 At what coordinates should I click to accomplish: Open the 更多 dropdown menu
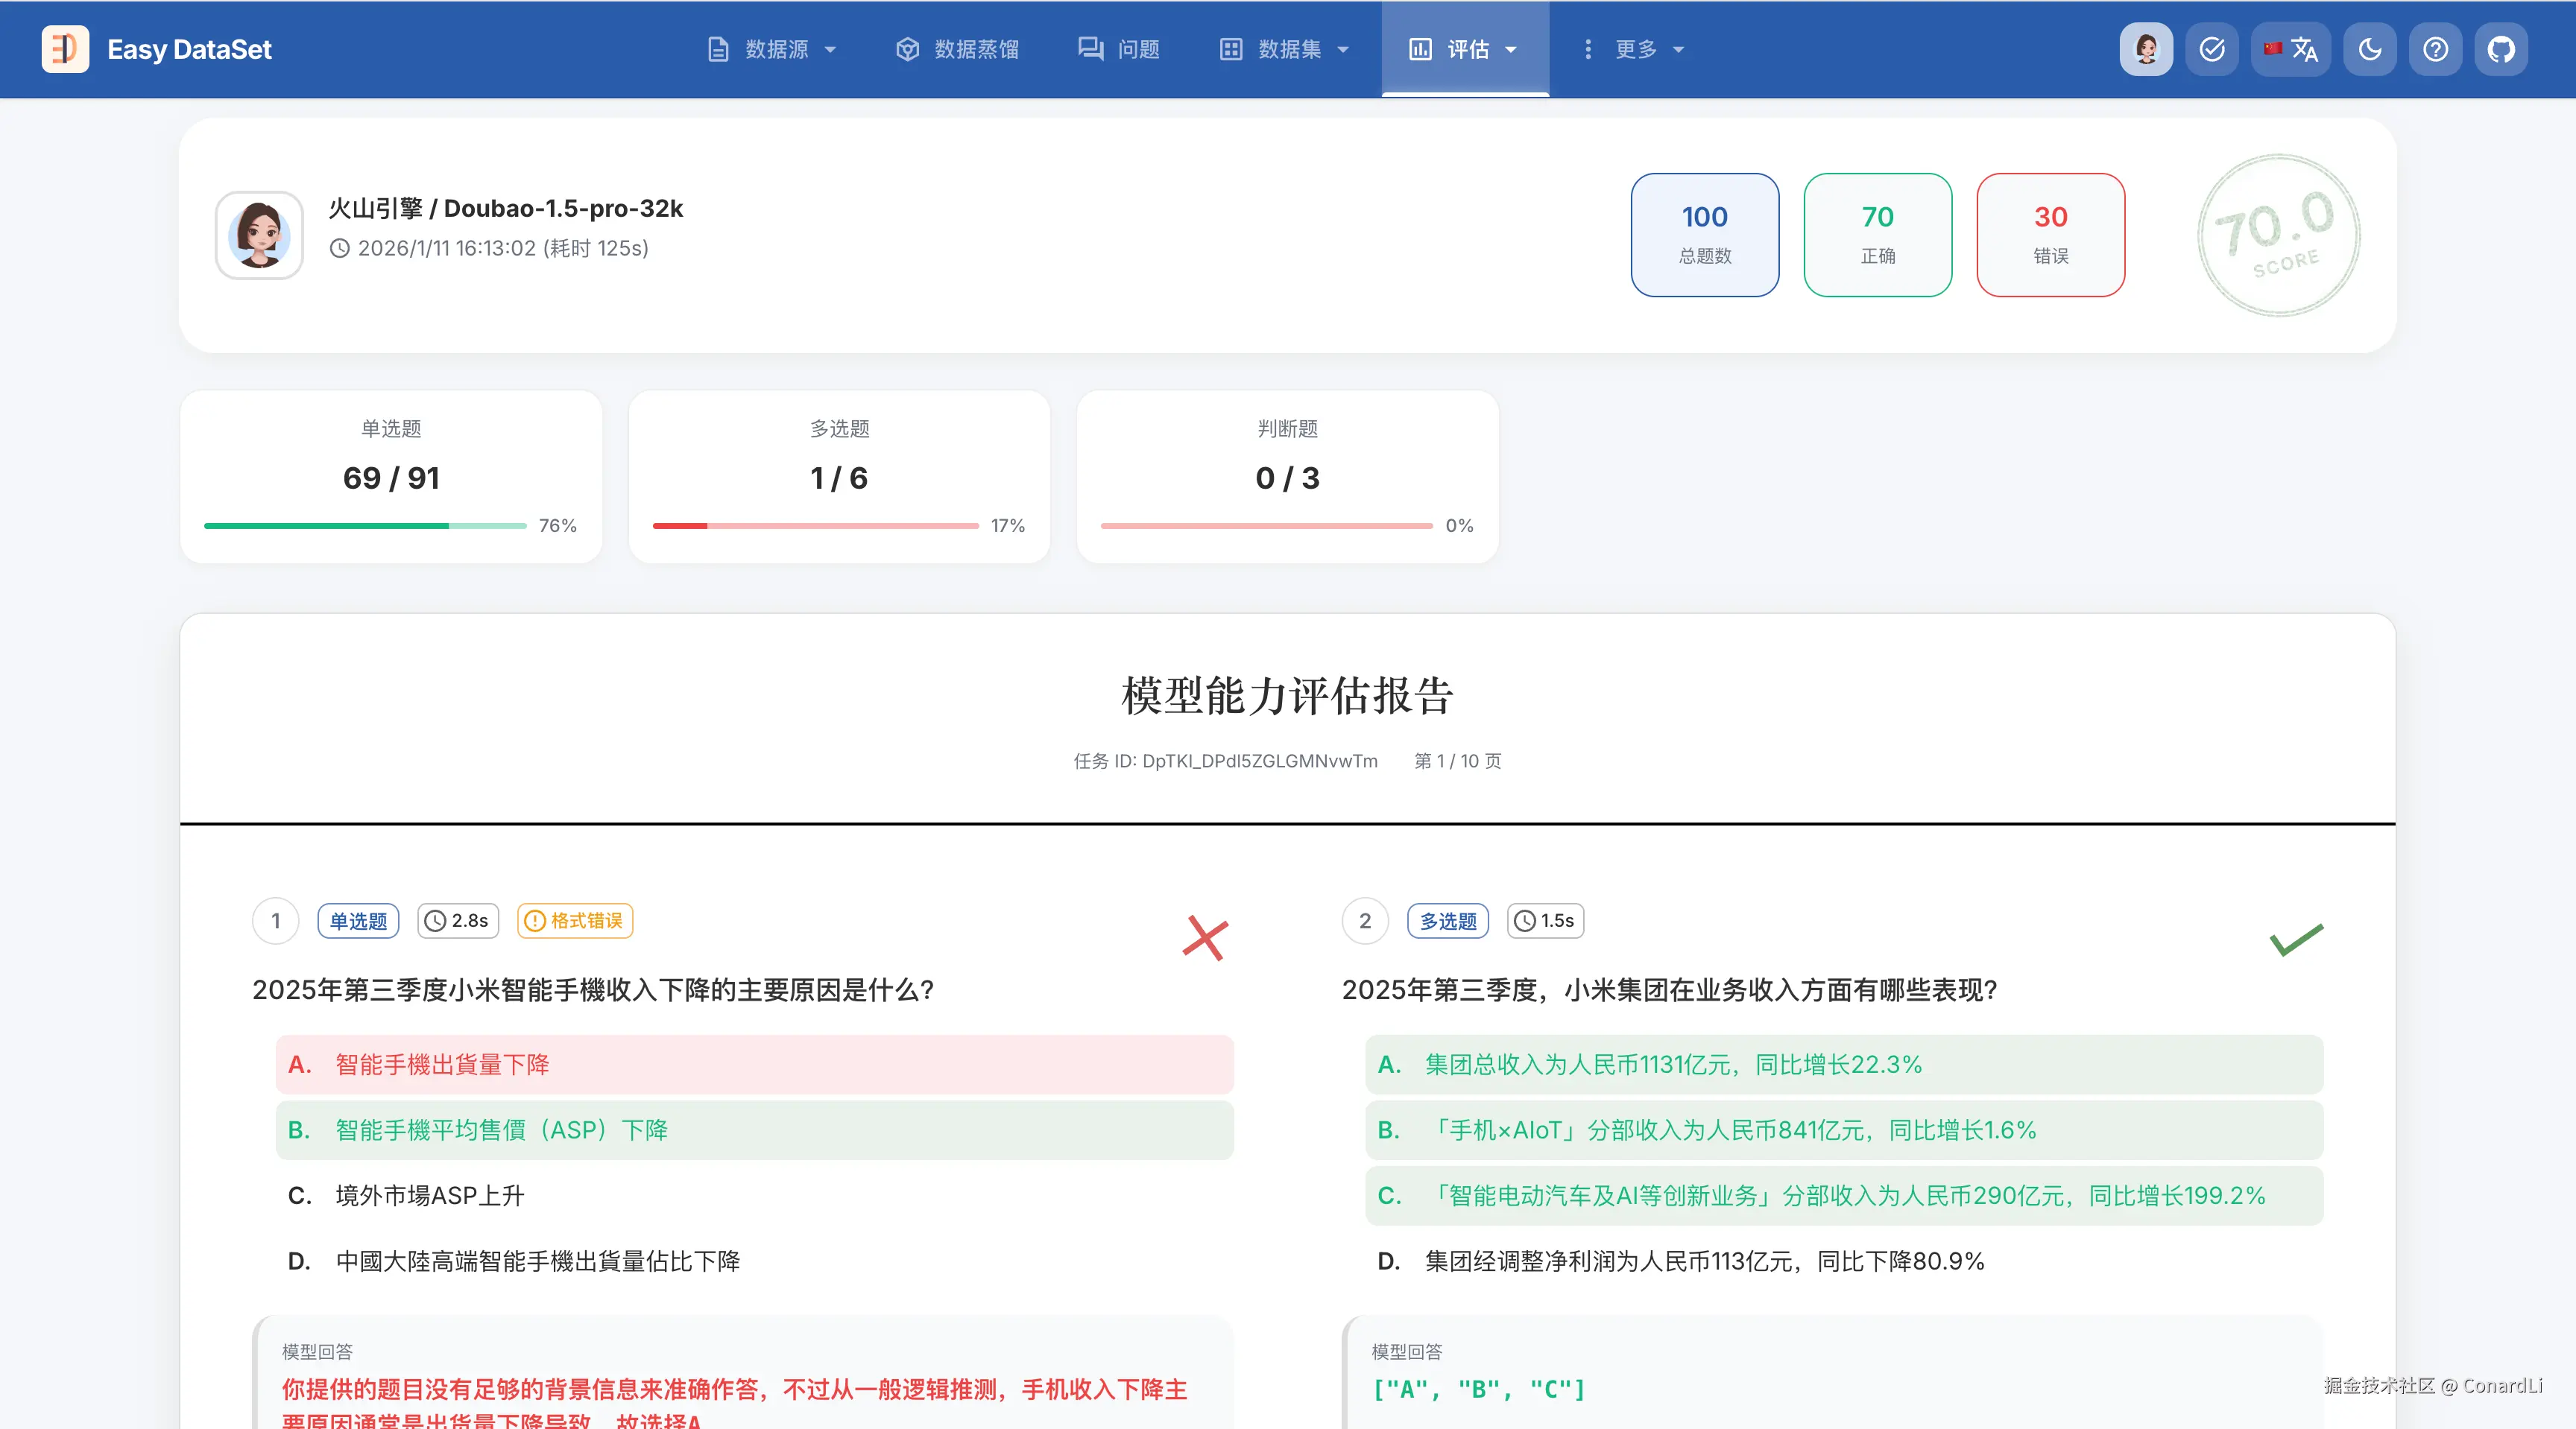tap(1634, 49)
